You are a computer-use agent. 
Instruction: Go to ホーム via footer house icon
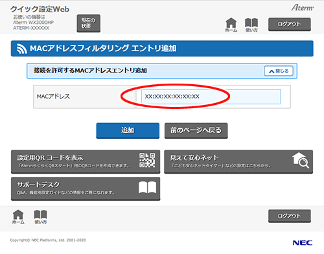pos(18,217)
